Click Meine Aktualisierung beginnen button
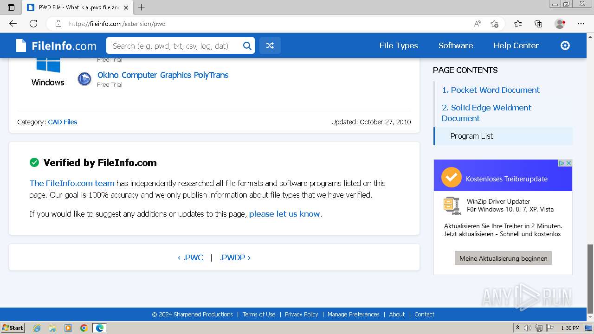594x334 pixels. pyautogui.click(x=503, y=258)
